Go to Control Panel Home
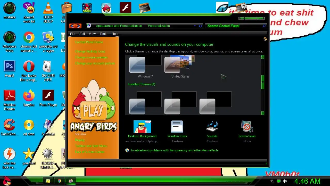This screenshot has width=330, height=186. pyautogui.click(x=89, y=42)
